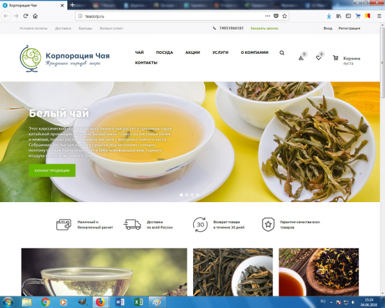Open the КОНТАКТЫ menu item
The height and width of the screenshot is (308, 385).
tap(146, 63)
